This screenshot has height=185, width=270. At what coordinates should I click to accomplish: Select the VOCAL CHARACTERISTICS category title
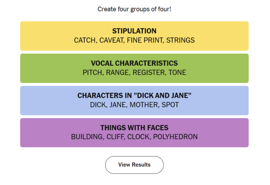134,63
